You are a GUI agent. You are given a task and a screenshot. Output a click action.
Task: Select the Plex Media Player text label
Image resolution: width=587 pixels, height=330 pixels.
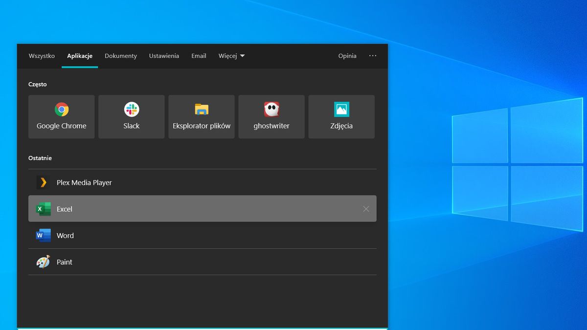(x=84, y=182)
